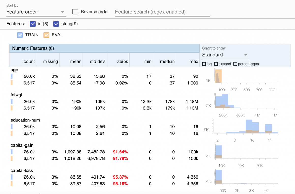Click the orange eval swatch under age
Image resolution: width=295 pixels, height=194 pixels.
[x=12, y=83]
